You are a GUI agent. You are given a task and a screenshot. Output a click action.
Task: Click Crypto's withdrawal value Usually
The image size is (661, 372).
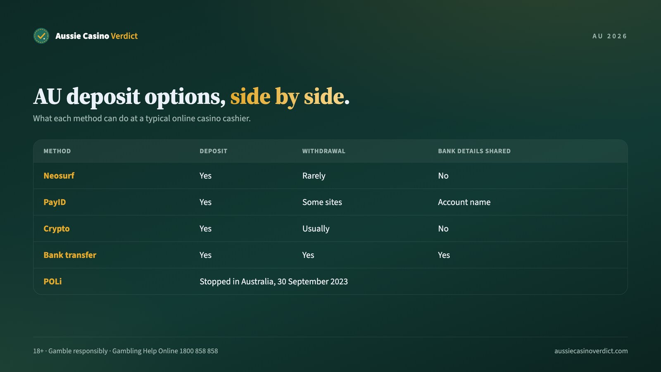[x=316, y=229]
